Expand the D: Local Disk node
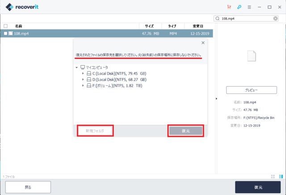The width and height of the screenshot is (286, 195). pyautogui.click(x=83, y=80)
